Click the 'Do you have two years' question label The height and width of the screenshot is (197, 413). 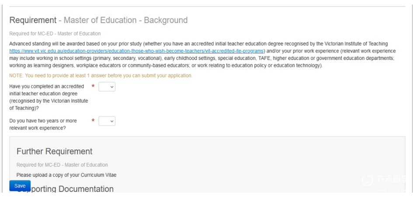(x=43, y=124)
